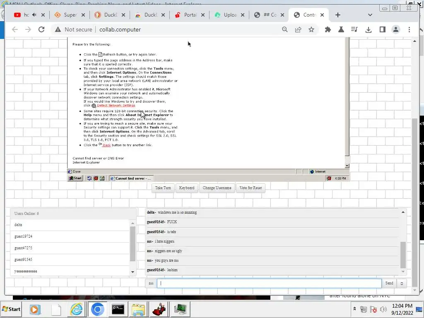This screenshot has width=424, height=318.
Task: Open File Explorer folder from taskbar
Action: point(138,309)
